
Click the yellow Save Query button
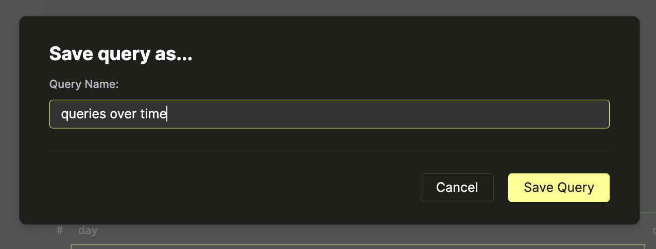(559, 188)
